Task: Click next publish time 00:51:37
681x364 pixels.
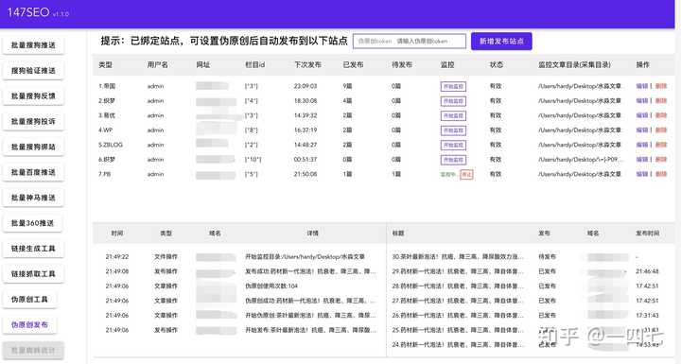Action: click(x=306, y=160)
